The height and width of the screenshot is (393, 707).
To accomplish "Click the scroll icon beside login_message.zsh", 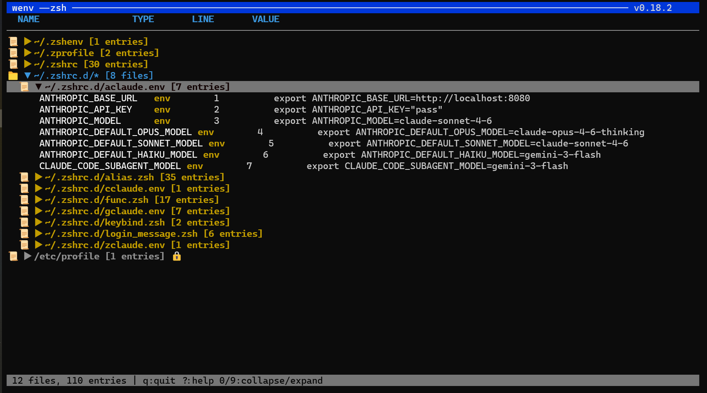I will (x=24, y=234).
